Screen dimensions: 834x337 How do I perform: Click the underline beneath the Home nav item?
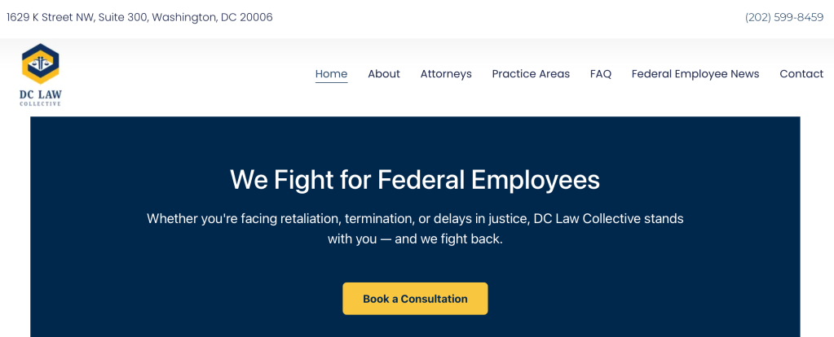[x=331, y=83]
